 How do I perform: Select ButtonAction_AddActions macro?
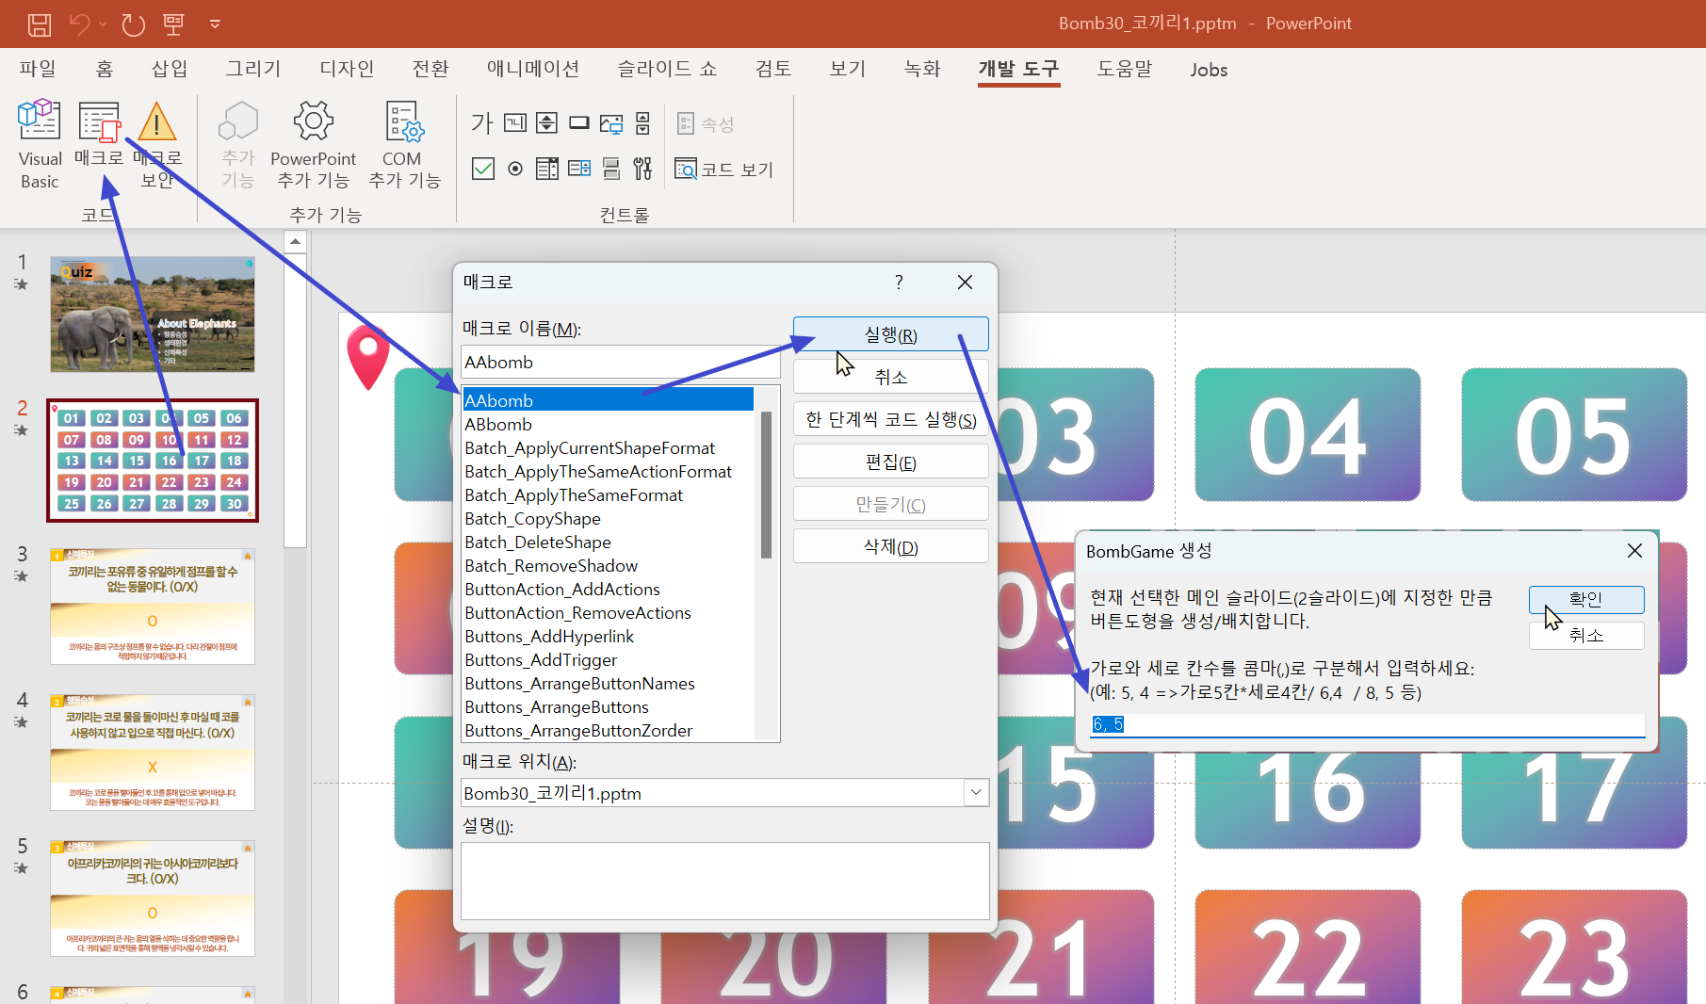609,589
